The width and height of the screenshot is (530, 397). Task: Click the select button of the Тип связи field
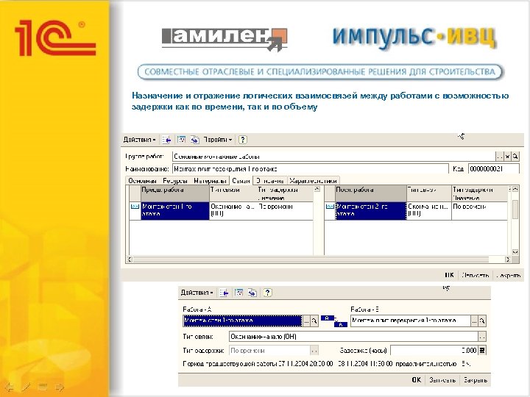pos(482,337)
